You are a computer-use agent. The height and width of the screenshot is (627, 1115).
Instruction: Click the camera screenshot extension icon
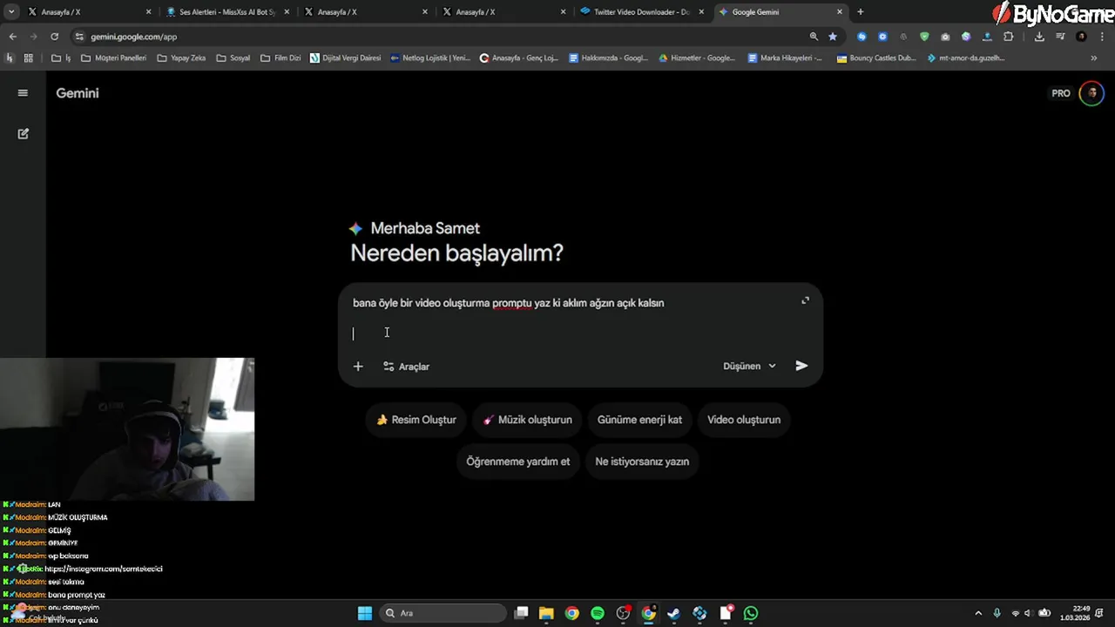[x=945, y=37]
